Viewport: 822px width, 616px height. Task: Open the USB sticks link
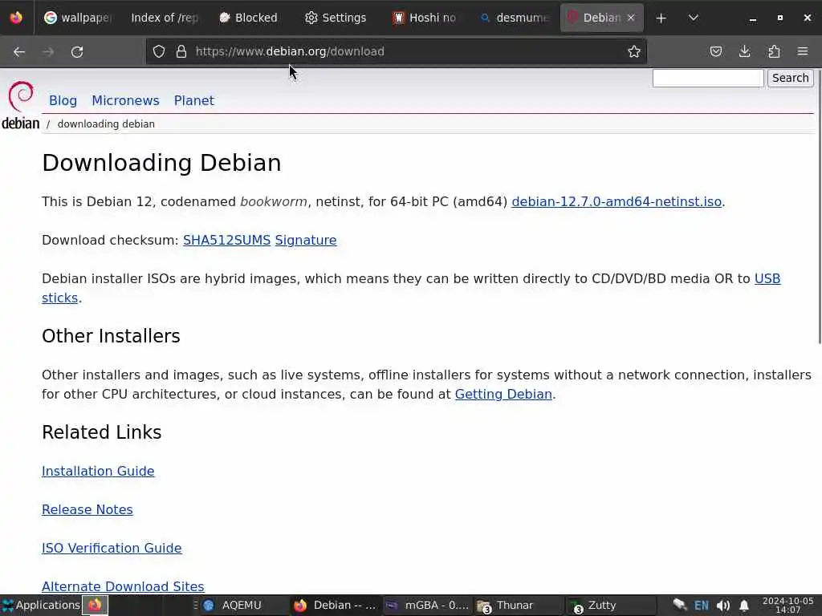767,278
